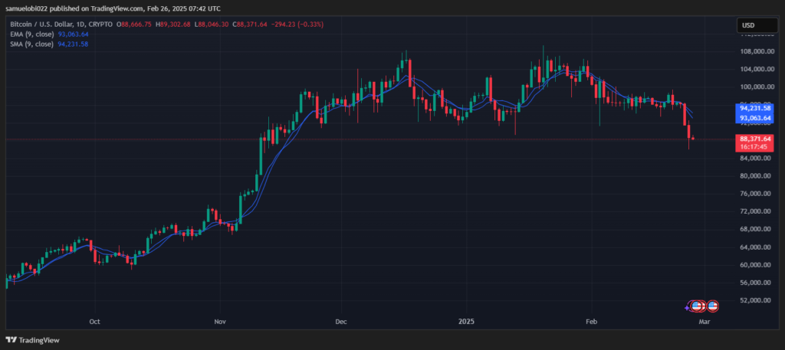Open the USD currency selector
This screenshot has width=785, height=350.
click(757, 25)
